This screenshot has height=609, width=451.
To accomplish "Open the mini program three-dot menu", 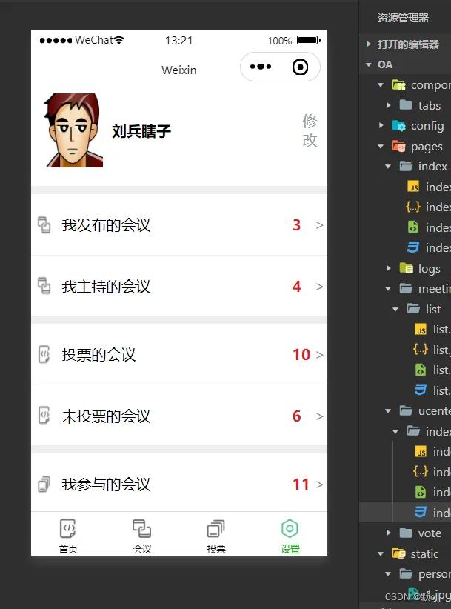I will click(x=261, y=67).
